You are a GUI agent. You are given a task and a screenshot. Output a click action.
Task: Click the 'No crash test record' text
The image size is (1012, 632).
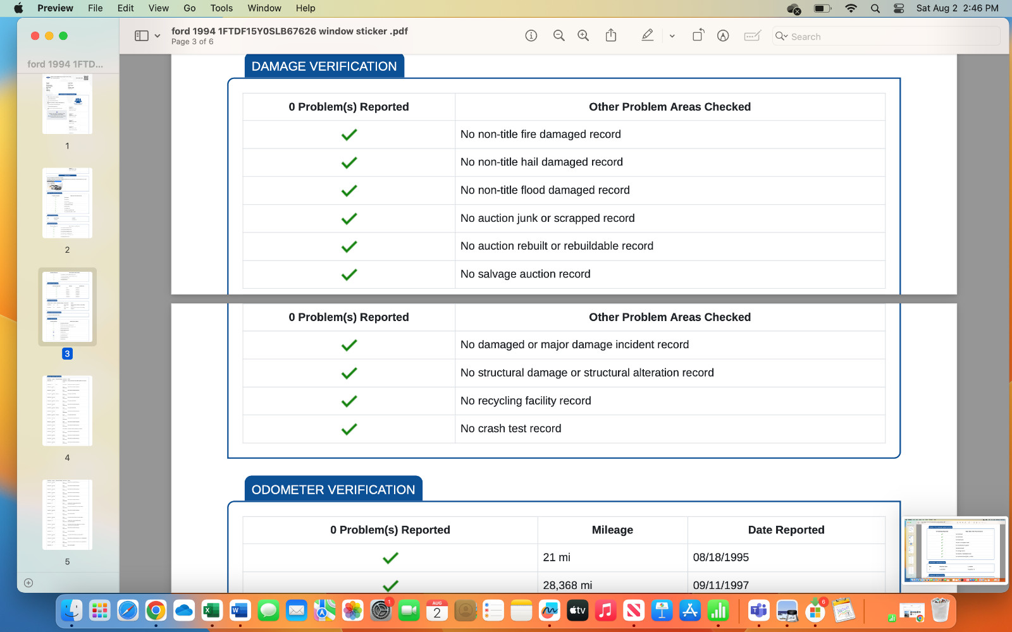pos(511,428)
